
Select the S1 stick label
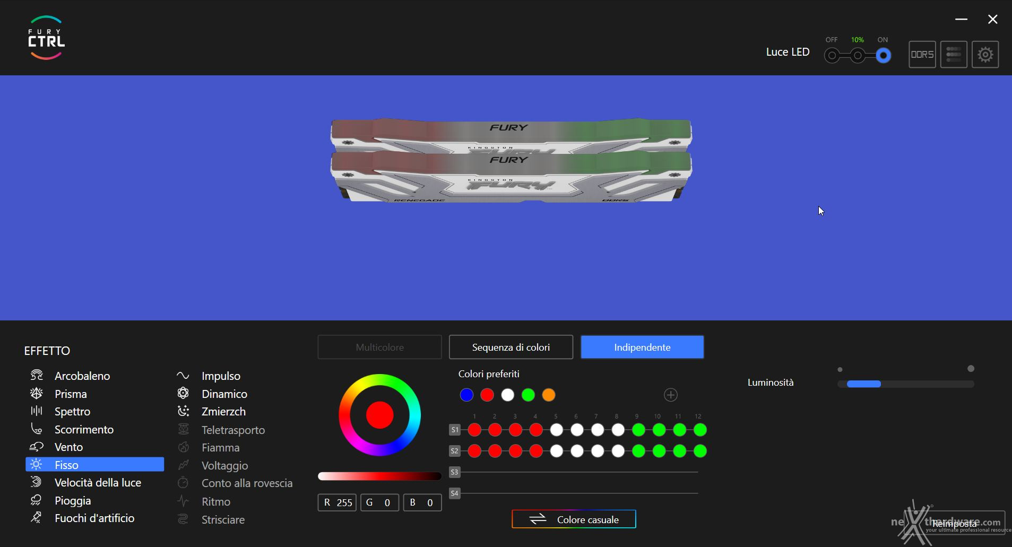coord(454,430)
